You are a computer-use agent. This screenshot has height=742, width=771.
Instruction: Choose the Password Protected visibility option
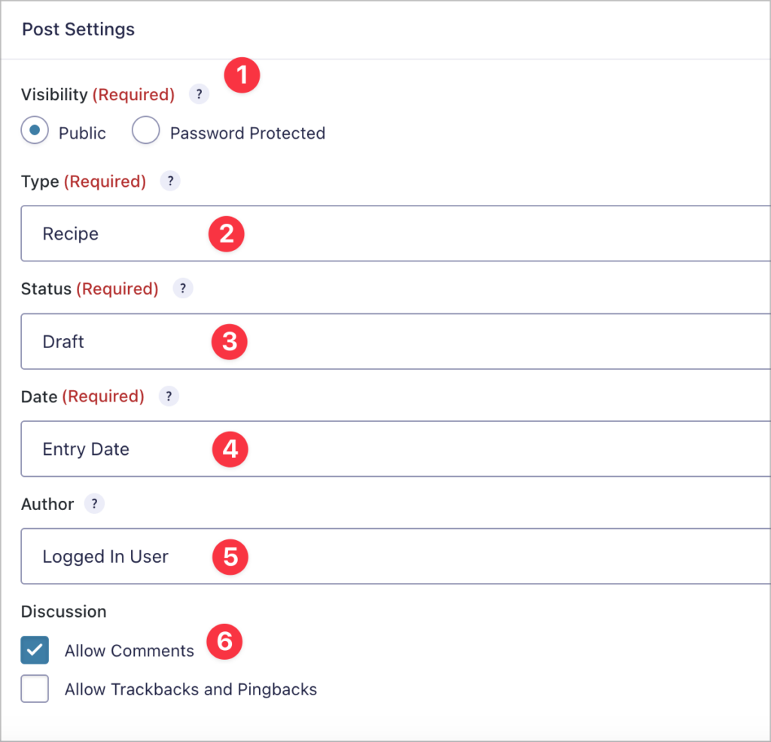[x=146, y=132]
